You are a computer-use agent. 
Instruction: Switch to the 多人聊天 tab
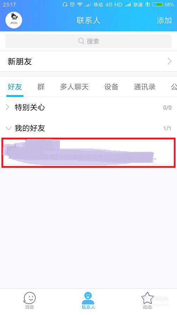[74, 87]
